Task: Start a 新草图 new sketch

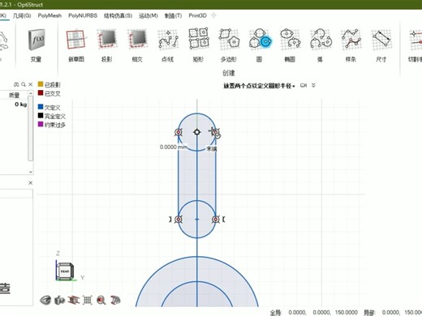Action: point(76,45)
